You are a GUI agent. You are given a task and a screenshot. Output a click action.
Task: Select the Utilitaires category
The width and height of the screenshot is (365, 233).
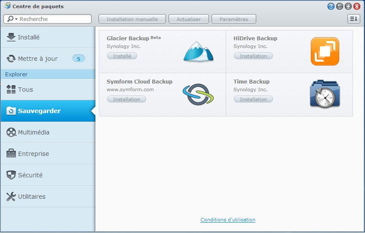pyautogui.click(x=31, y=197)
